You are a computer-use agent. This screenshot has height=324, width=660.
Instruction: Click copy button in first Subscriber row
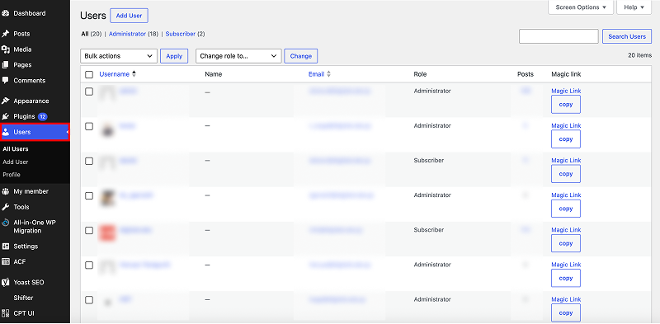566,174
